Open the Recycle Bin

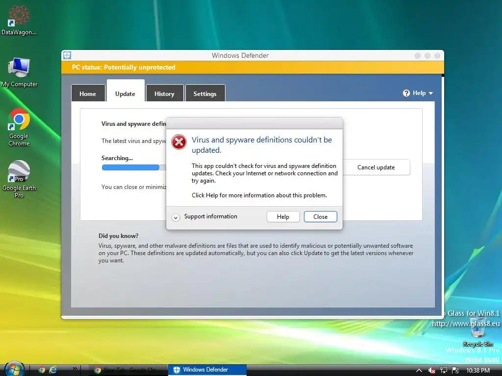(x=477, y=332)
